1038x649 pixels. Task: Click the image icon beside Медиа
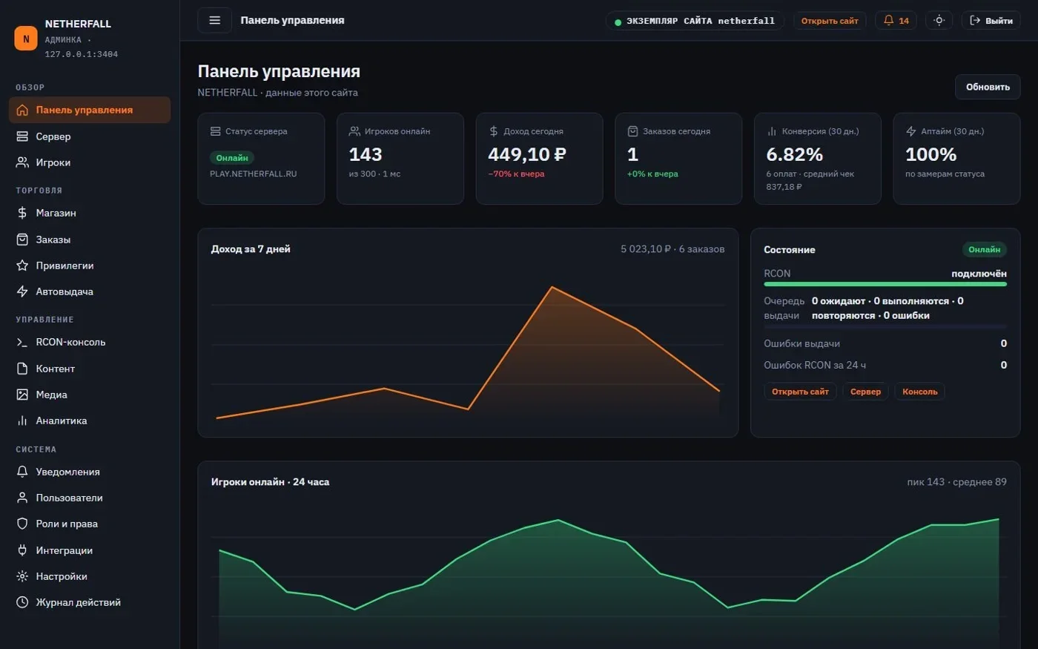click(22, 395)
